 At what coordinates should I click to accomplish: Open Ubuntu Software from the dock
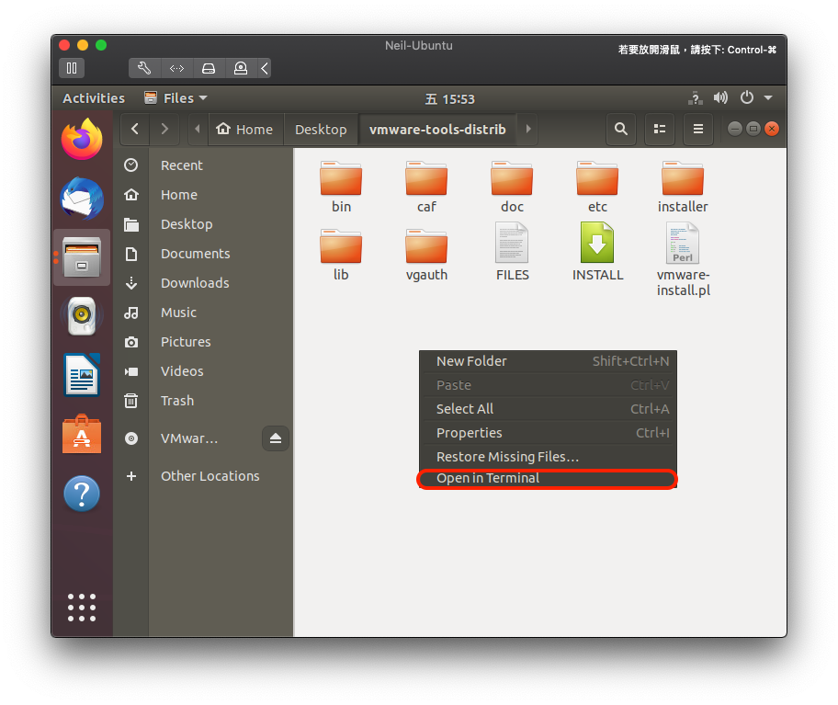[x=82, y=436]
